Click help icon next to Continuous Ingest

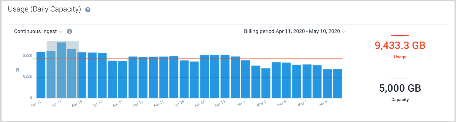pos(69,31)
